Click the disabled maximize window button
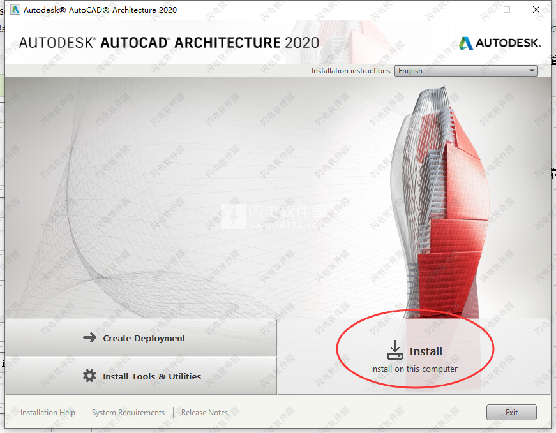This screenshot has width=556, height=433. [x=507, y=10]
